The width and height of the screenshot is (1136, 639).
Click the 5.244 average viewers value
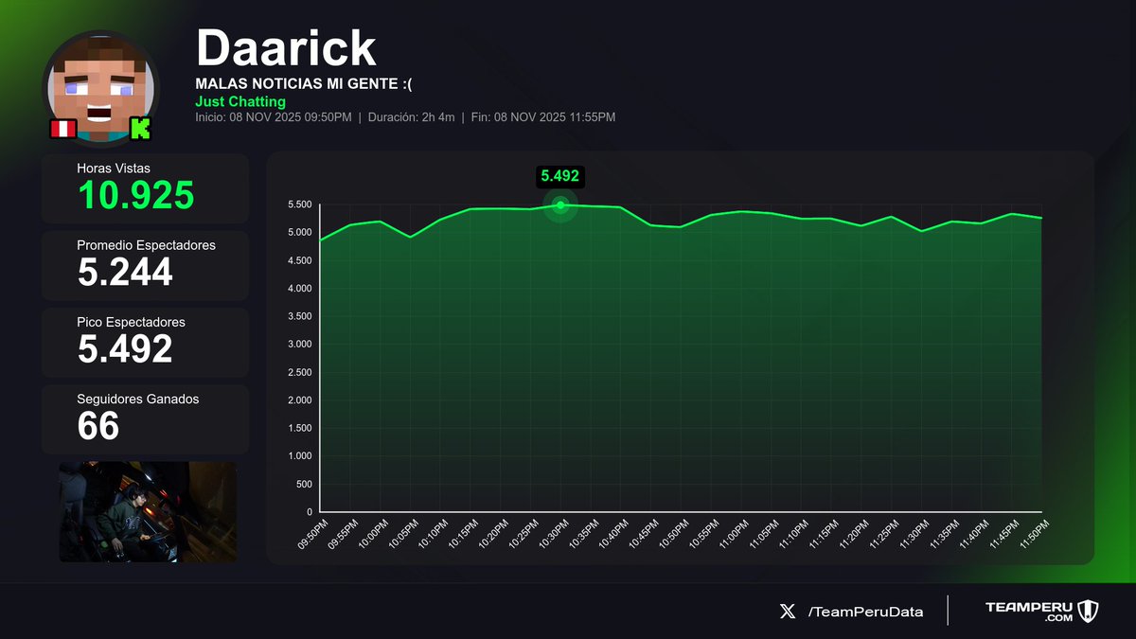(x=125, y=273)
